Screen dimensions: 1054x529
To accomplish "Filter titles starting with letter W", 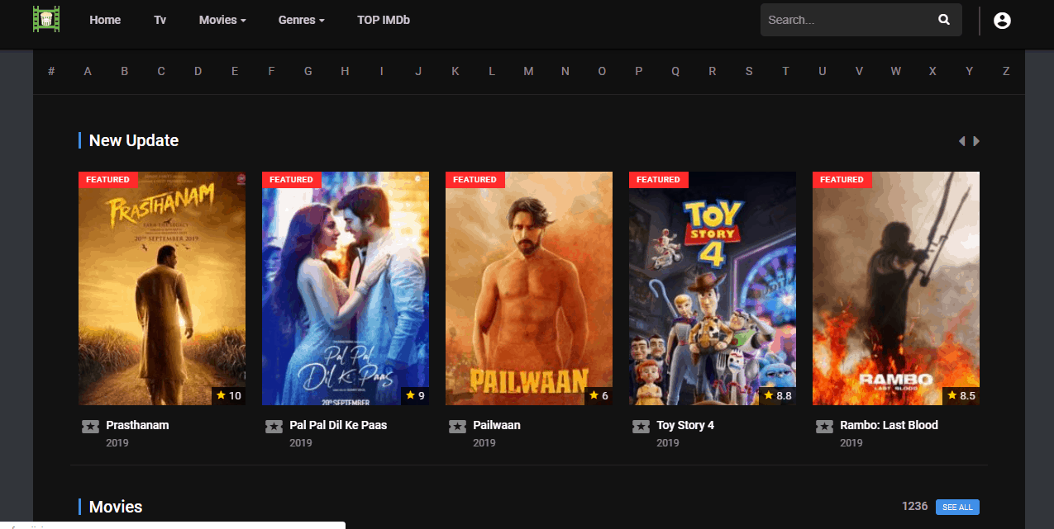I will tap(896, 71).
